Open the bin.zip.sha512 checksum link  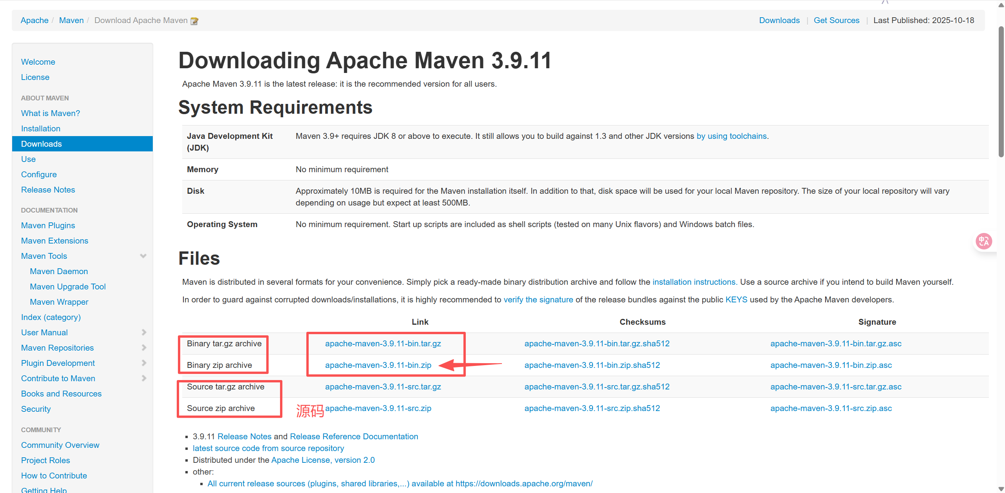[592, 365]
